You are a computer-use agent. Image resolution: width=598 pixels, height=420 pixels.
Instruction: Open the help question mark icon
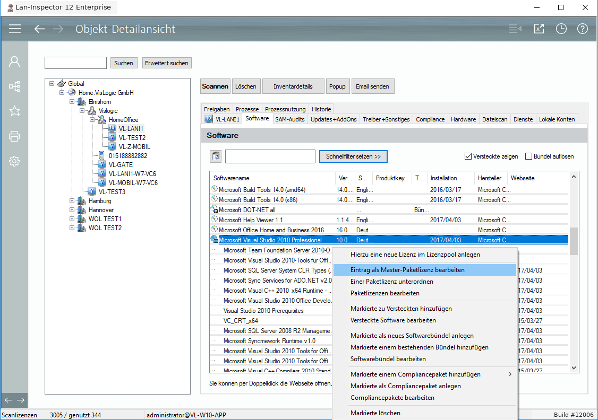pos(583,29)
